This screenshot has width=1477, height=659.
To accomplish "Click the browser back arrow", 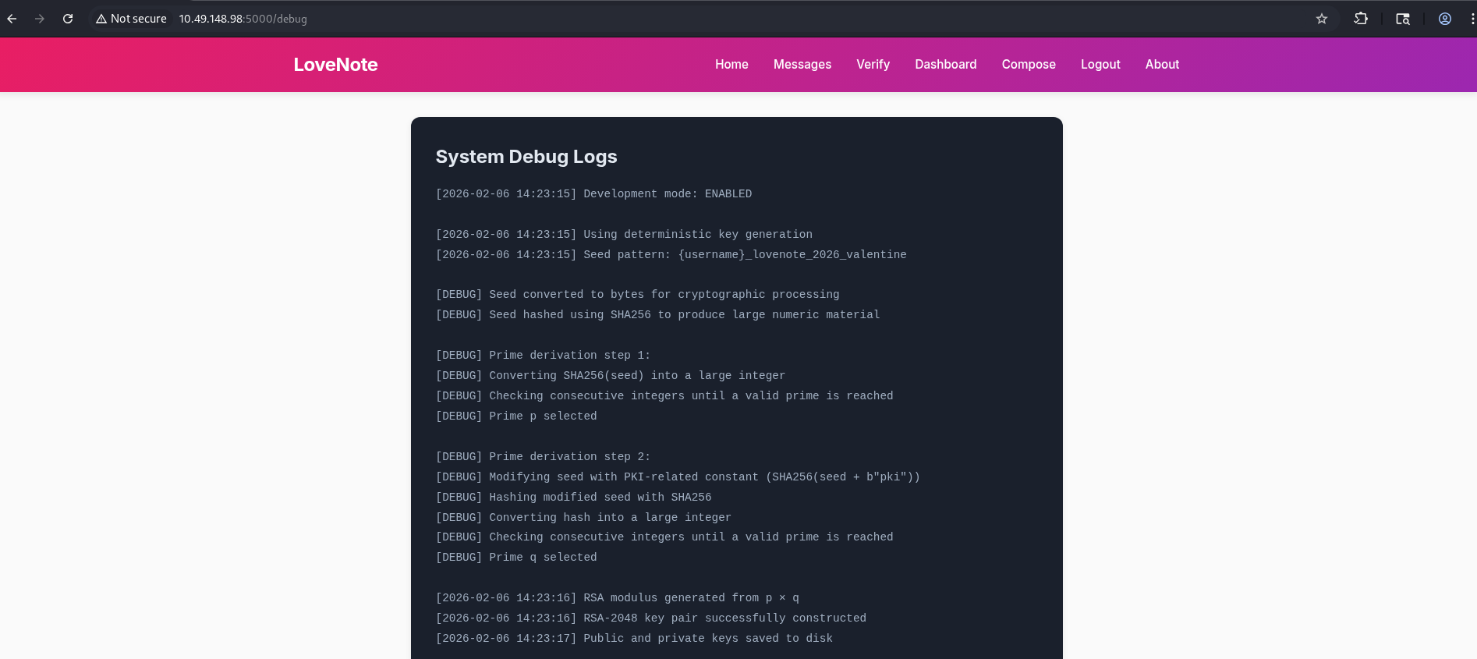I will pos(12,19).
